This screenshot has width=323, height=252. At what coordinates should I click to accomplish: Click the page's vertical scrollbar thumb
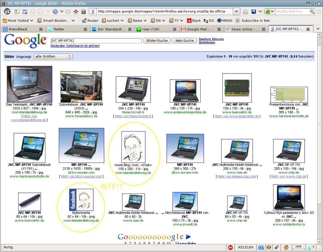click(x=319, y=124)
